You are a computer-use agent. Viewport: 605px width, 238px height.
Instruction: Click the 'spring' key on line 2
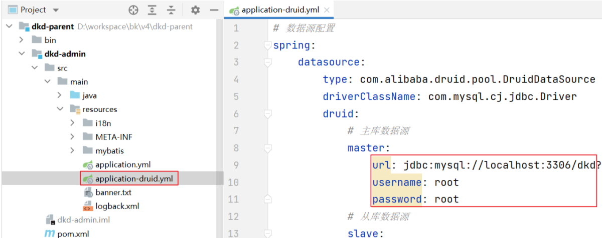[x=291, y=45]
